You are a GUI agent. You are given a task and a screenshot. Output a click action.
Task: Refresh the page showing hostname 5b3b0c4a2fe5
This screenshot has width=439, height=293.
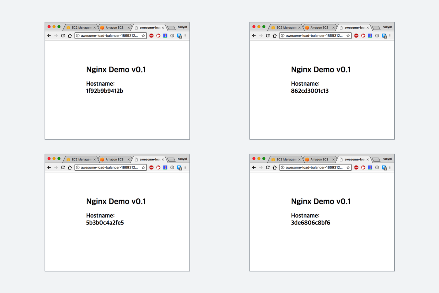tap(63, 167)
